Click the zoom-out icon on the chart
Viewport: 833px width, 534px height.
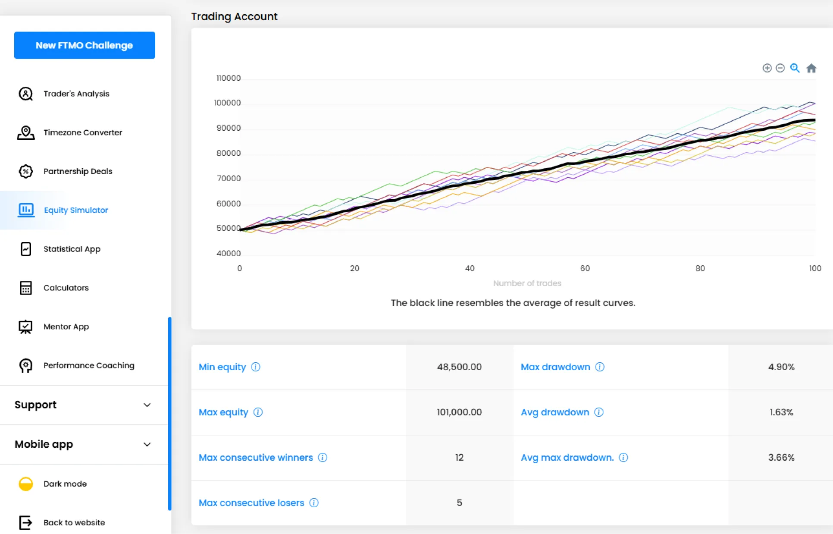pyautogui.click(x=780, y=68)
